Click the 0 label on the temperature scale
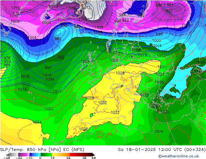This screenshot has height=159, width=206. coord(40,158)
